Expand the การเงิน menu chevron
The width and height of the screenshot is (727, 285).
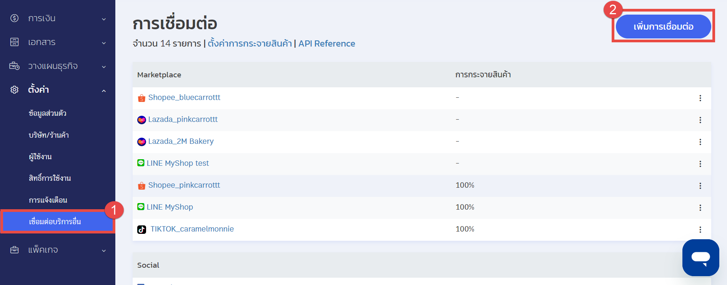pos(104,19)
